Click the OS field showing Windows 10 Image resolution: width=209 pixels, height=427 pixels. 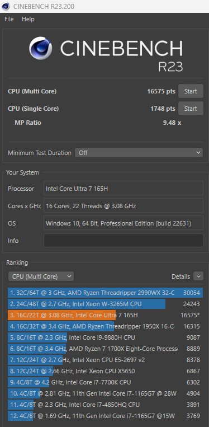point(123,223)
